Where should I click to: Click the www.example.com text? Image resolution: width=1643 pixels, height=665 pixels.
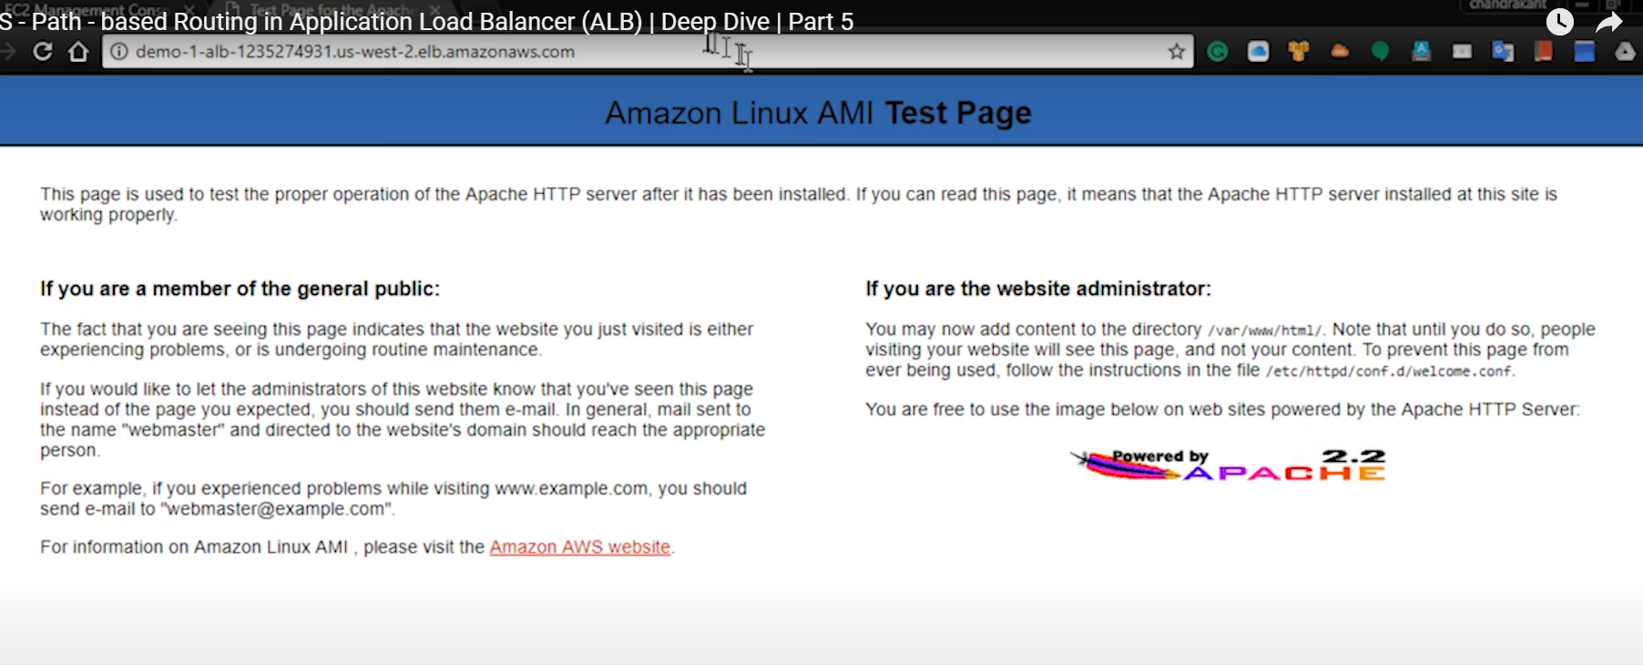tap(571, 488)
